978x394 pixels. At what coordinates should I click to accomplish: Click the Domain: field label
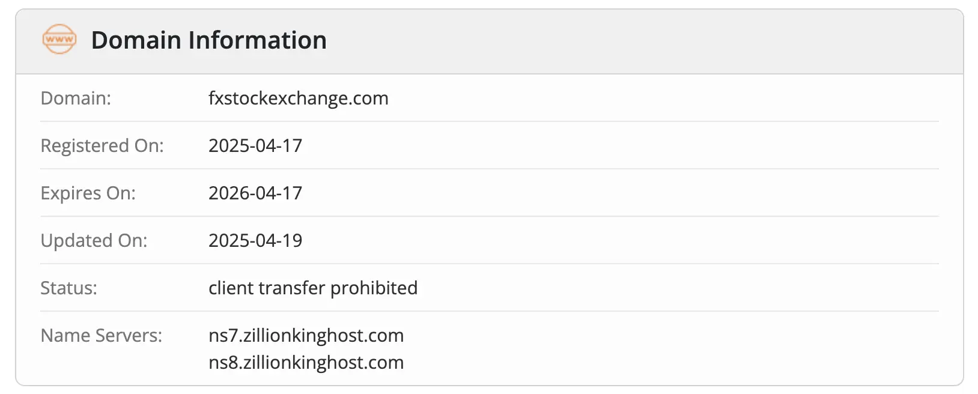pos(76,98)
